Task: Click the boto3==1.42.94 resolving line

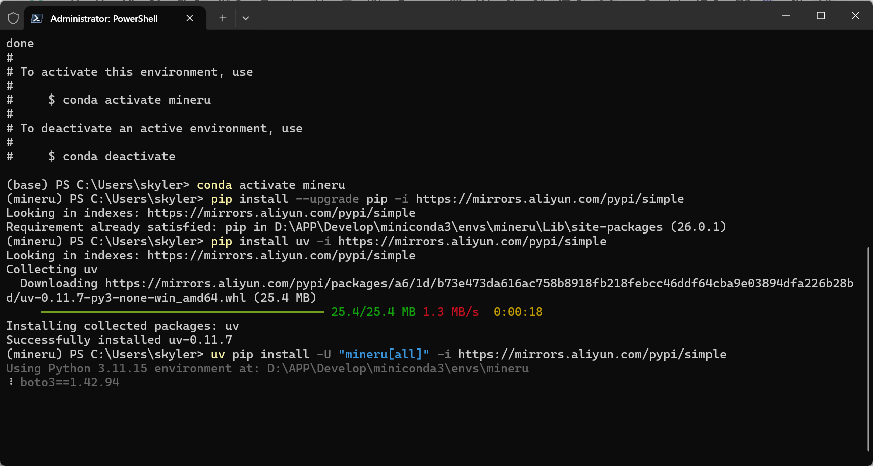Action: coord(70,382)
